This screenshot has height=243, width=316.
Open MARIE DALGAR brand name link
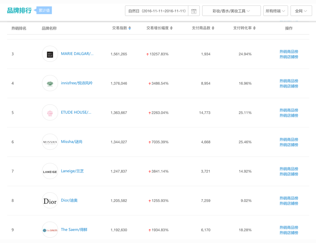pyautogui.click(x=77, y=54)
